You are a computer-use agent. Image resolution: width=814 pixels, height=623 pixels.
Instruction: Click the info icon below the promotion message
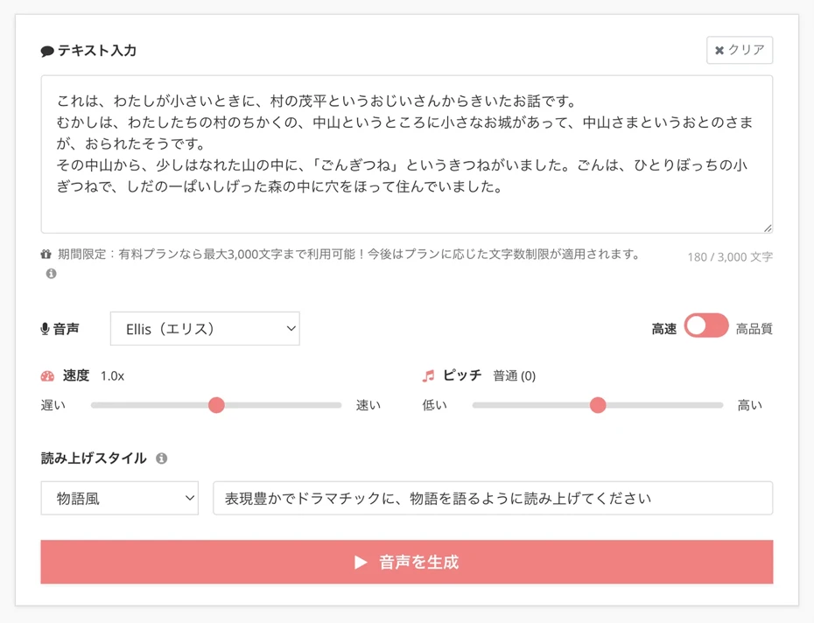[x=50, y=276]
